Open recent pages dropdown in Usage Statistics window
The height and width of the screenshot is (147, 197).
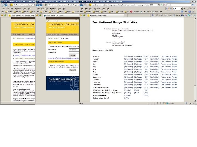pyautogui.click(x=87, y=5)
